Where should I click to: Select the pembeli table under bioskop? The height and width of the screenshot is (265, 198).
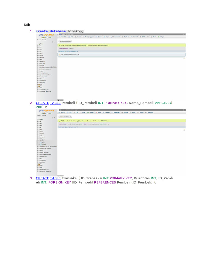[x=44, y=145]
